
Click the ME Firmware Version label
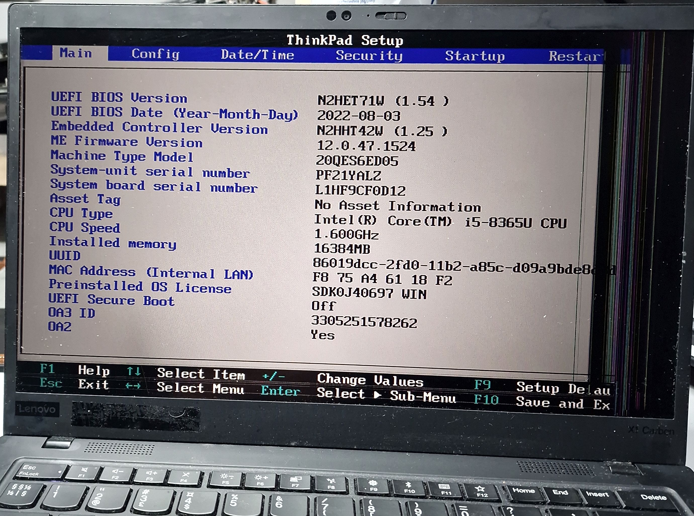tap(126, 142)
